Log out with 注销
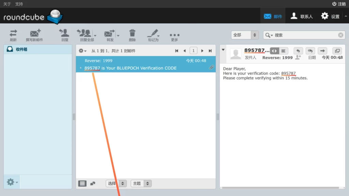This screenshot has height=196, width=349. point(339,4)
